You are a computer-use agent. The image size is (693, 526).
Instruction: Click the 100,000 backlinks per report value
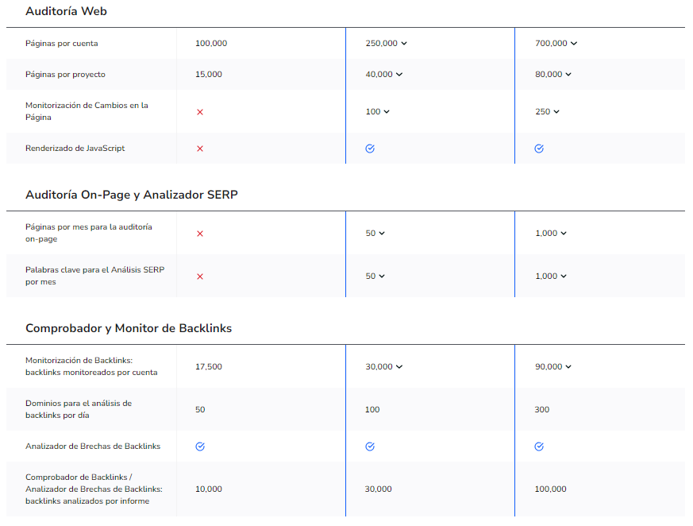pyautogui.click(x=551, y=489)
